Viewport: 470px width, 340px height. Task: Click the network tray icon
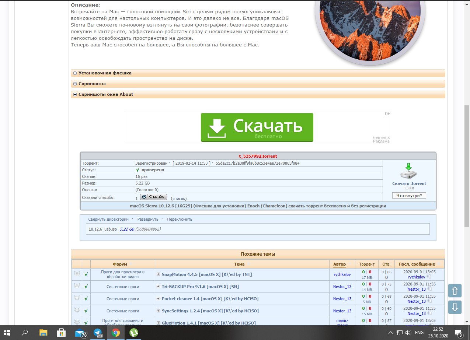coord(399,333)
